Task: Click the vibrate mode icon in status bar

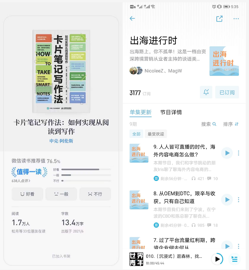Action: (x=219, y=7)
